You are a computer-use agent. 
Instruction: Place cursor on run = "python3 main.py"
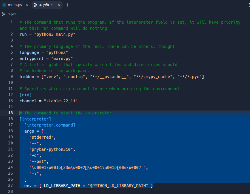coord(47,34)
